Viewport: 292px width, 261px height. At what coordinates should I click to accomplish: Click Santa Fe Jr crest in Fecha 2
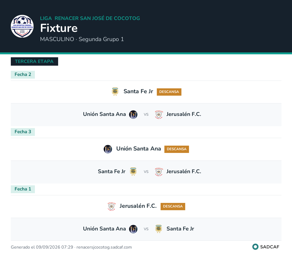click(x=115, y=92)
